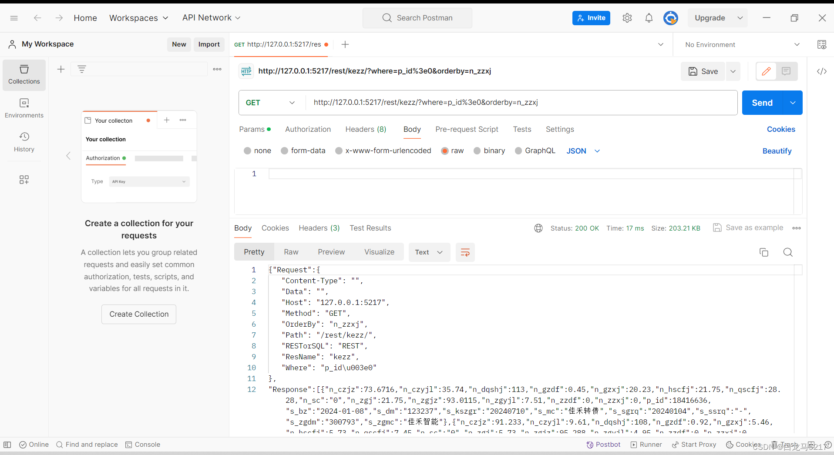Open History in the sidebar
Viewport: 834px width, 455px height.
coord(24,142)
